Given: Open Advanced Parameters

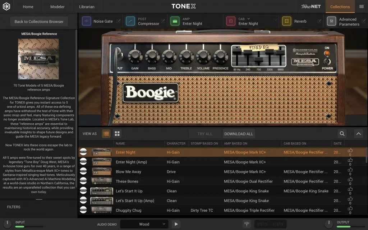Looking at the screenshot, I should (331, 21).
